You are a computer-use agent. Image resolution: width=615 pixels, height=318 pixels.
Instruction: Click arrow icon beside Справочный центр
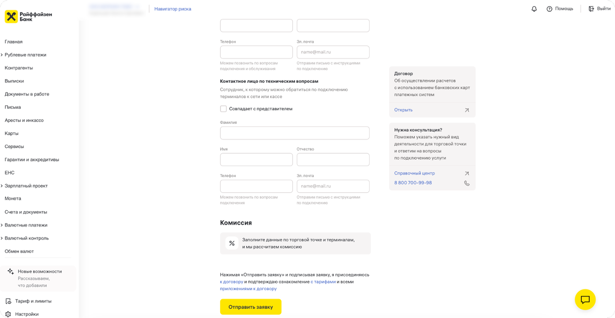point(467,174)
